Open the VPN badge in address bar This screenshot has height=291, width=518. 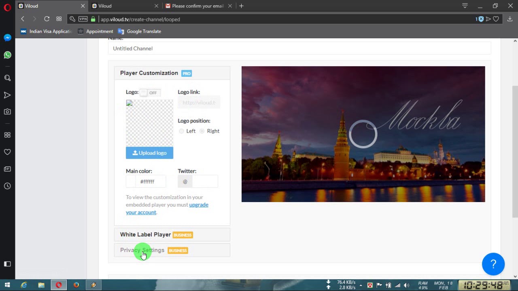click(83, 19)
